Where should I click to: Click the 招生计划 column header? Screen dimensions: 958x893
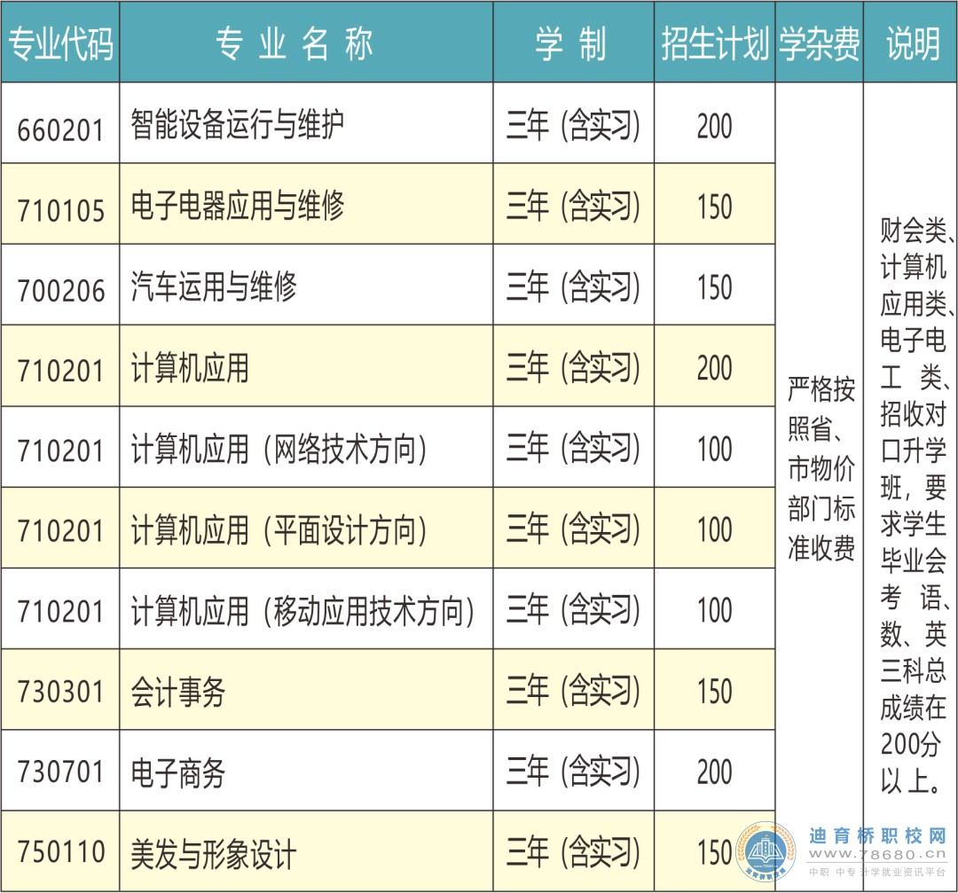point(714,44)
